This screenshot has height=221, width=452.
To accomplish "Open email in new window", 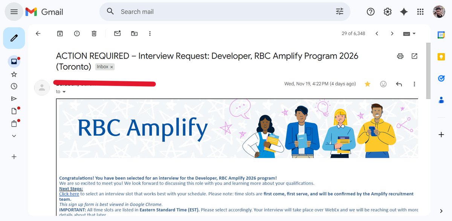I will pyautogui.click(x=414, y=56).
